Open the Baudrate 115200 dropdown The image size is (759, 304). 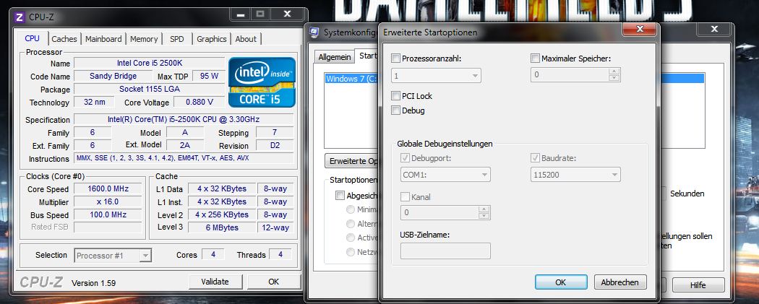pyautogui.click(x=575, y=175)
